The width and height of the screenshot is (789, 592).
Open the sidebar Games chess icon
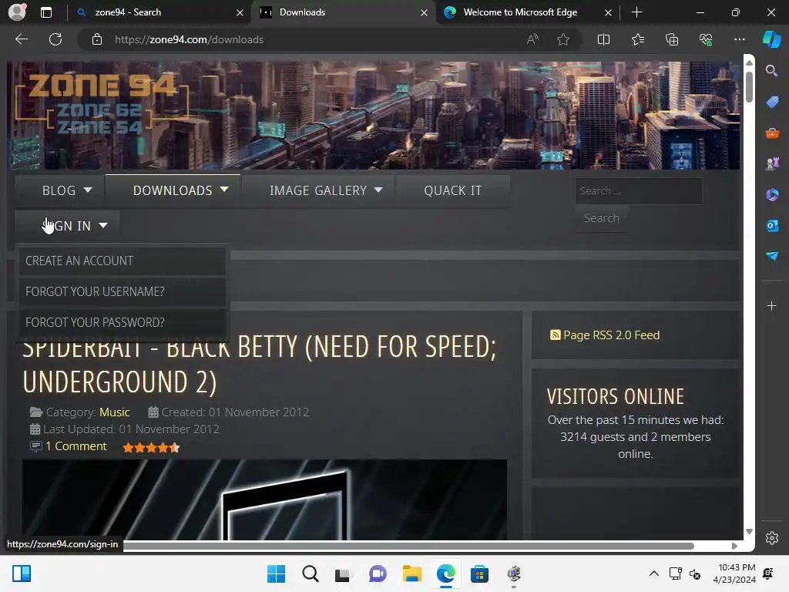(772, 163)
